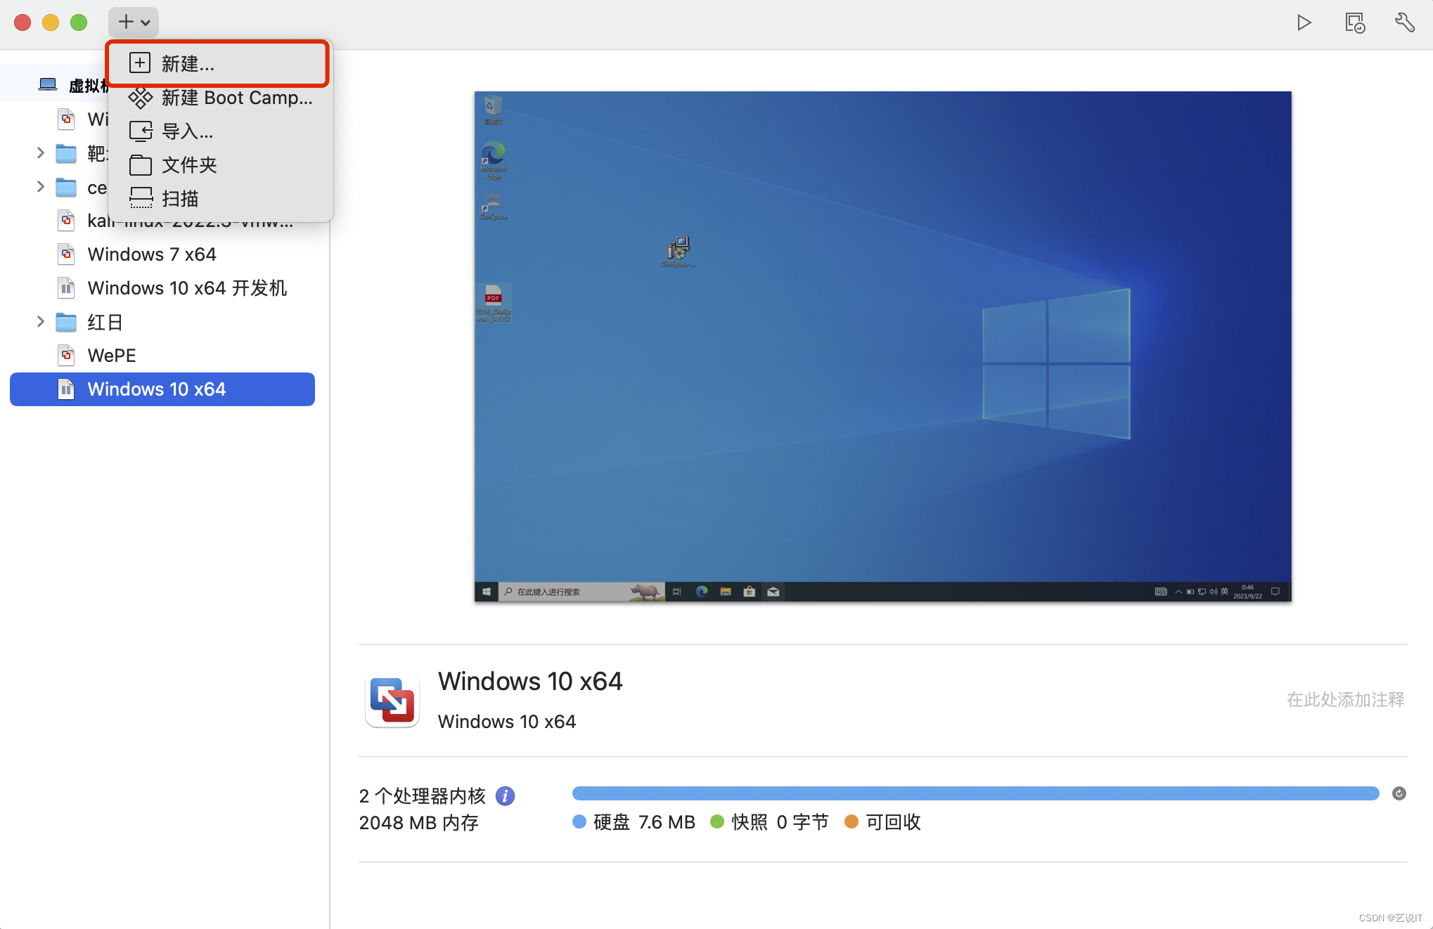This screenshot has width=1433, height=929.
Task: Click the virtual machine library laptop icon
Action: tap(48, 85)
